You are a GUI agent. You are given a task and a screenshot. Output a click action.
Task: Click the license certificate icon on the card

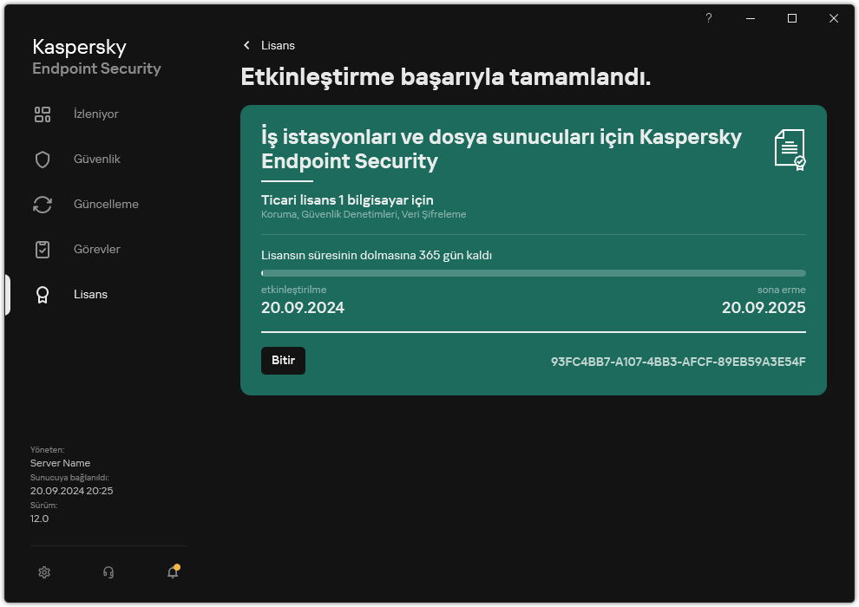(x=790, y=149)
